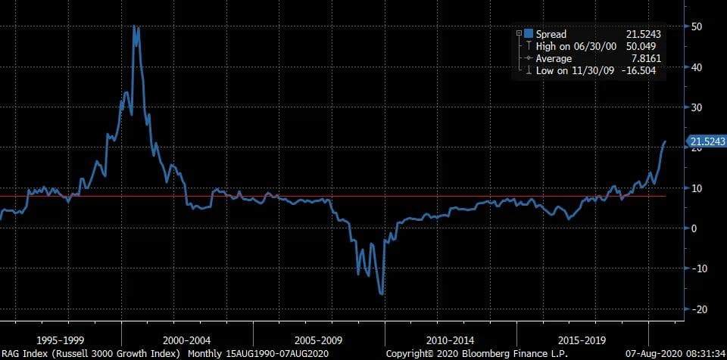Select the Average legend entry

(x=554, y=59)
